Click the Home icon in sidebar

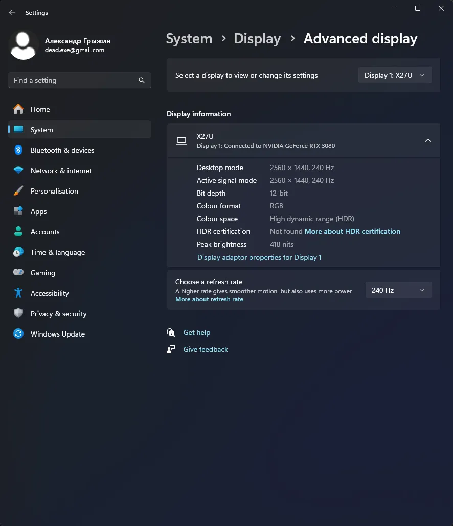(18, 109)
